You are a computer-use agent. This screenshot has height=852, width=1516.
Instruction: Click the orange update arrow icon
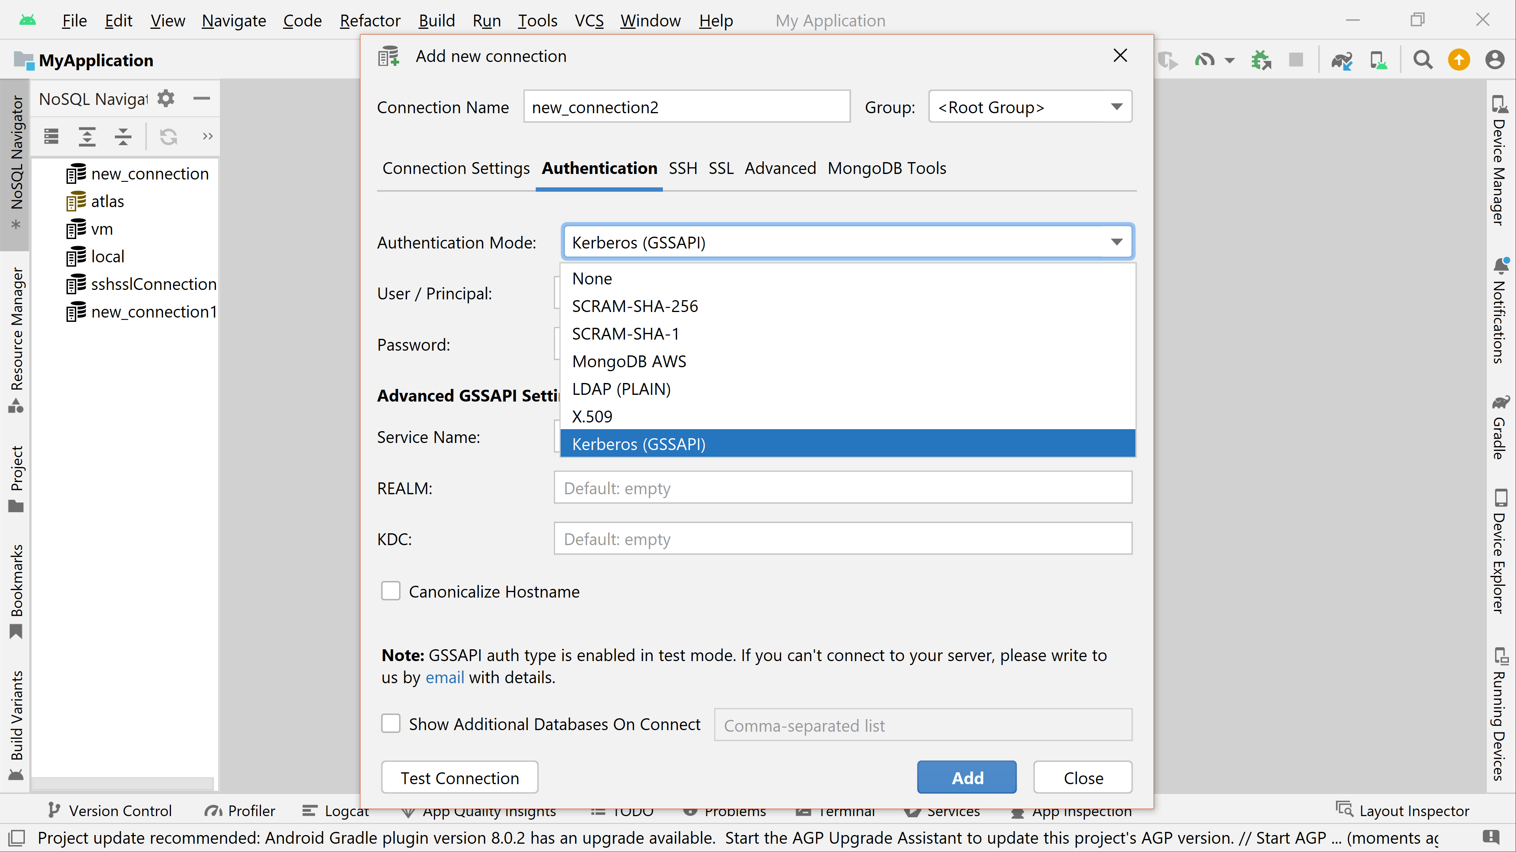coord(1458,60)
